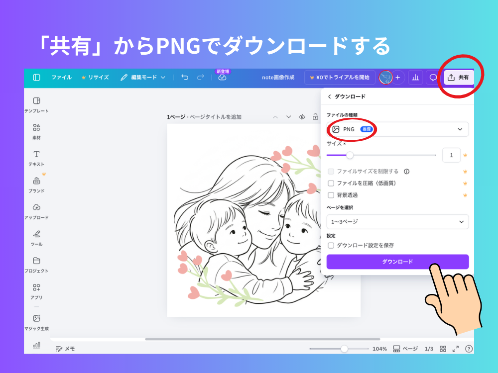Enable ファイルを圧縮（低画質） checkbox
The height and width of the screenshot is (373, 498).
click(x=331, y=184)
